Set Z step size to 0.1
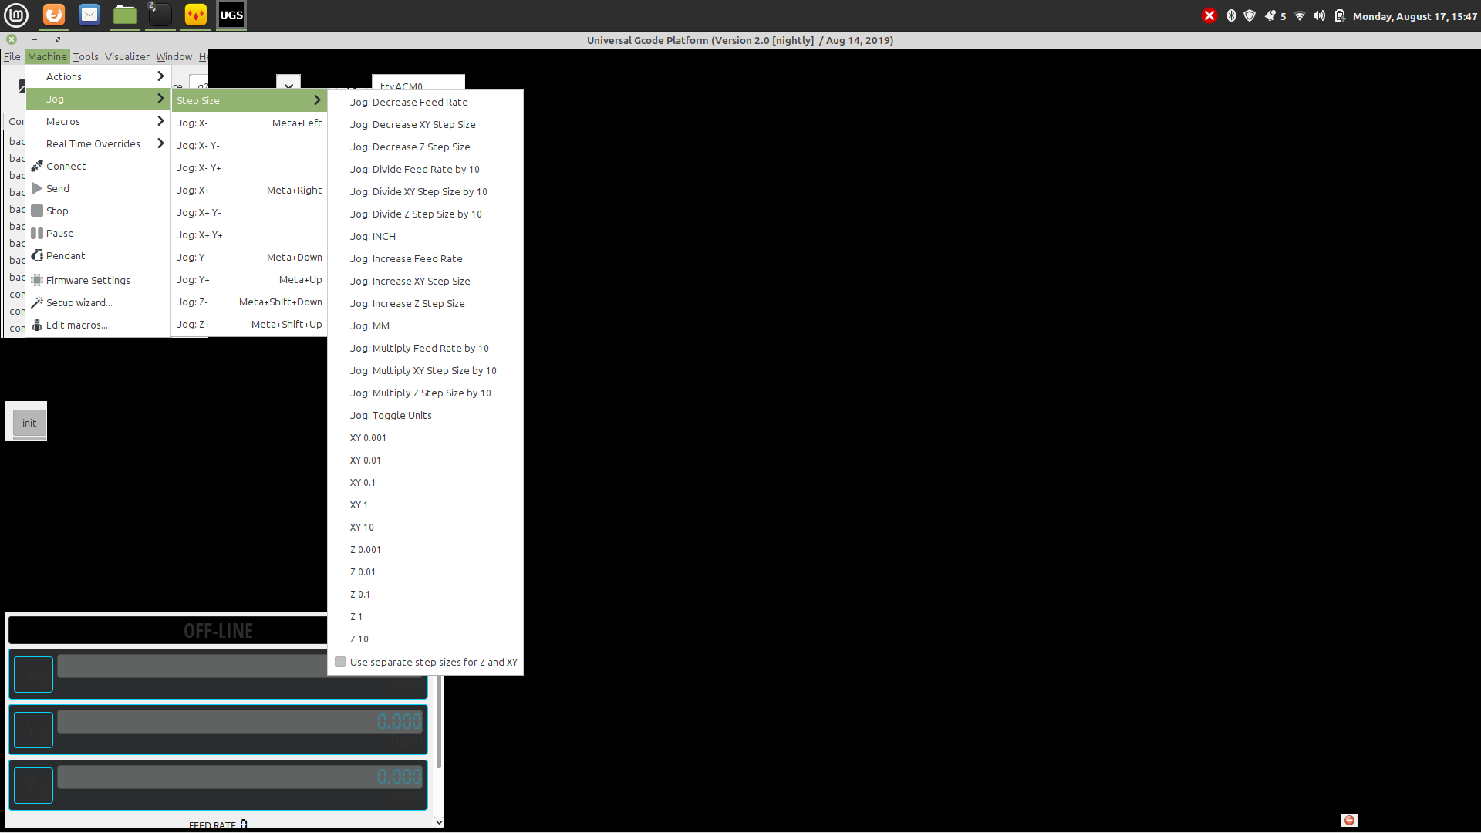 click(x=425, y=594)
